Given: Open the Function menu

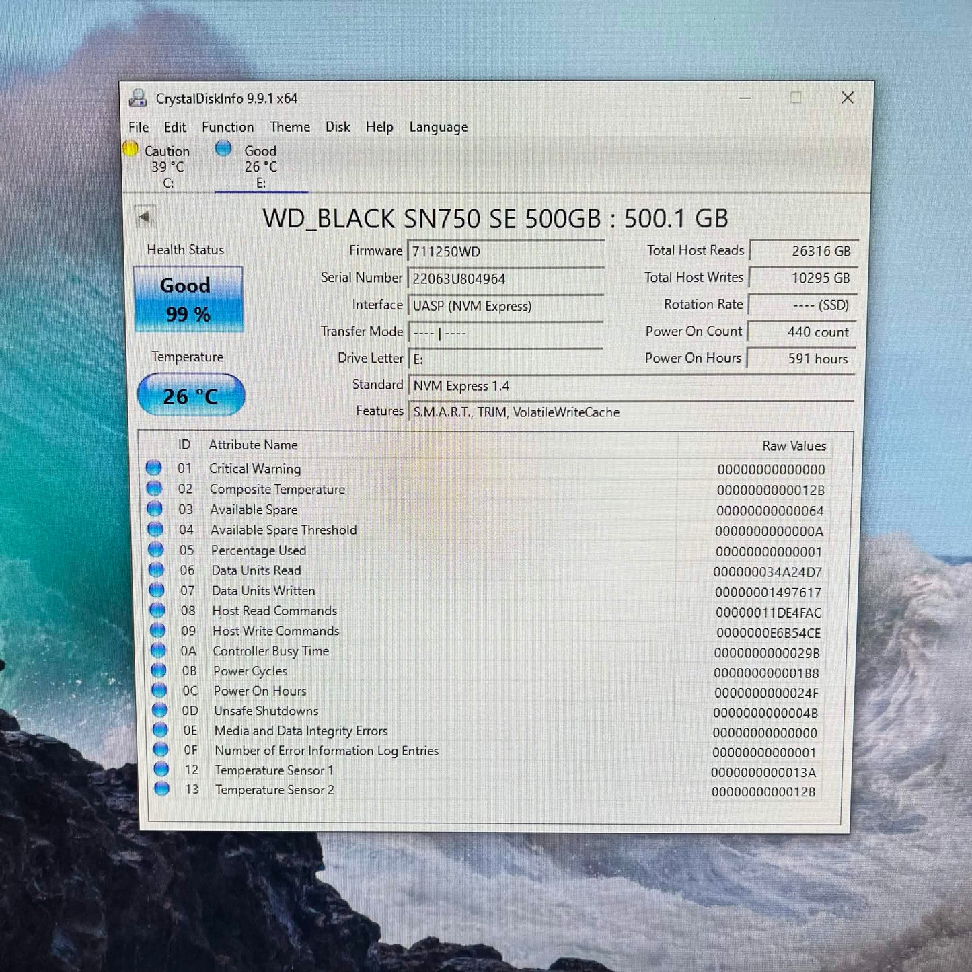Looking at the screenshot, I should click(228, 127).
